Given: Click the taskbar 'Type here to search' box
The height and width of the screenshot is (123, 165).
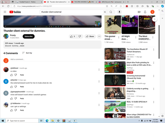Looking at the screenshot, I should (22, 121).
